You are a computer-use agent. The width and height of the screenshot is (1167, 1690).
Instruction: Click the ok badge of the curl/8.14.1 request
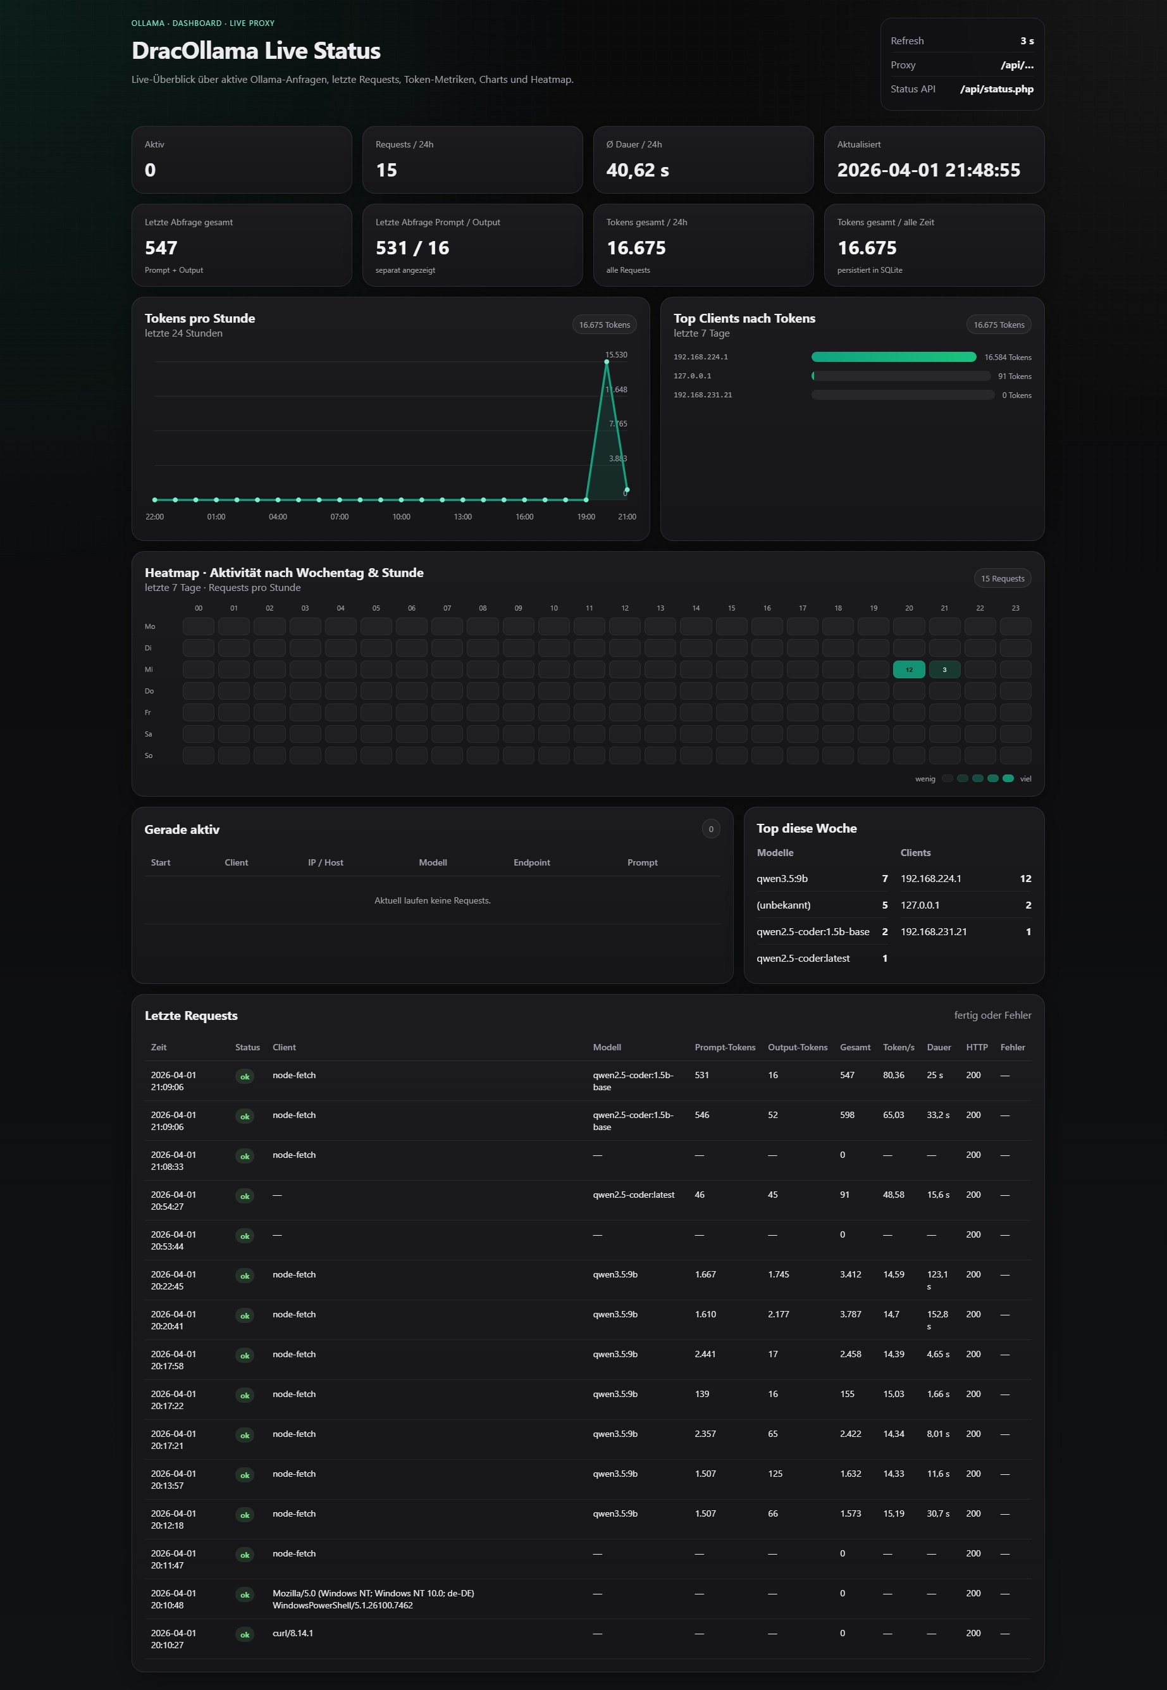[245, 1634]
